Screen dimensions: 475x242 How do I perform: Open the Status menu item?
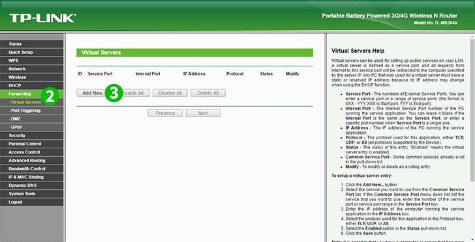click(32, 44)
